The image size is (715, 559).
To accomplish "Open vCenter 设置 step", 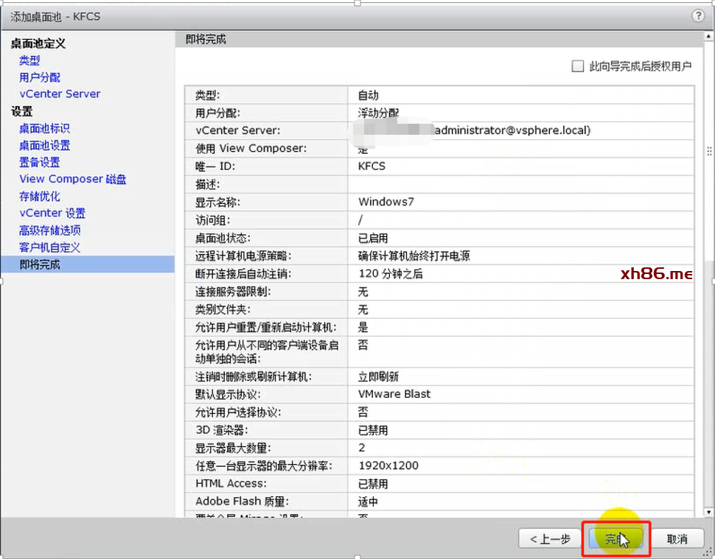I will (52, 213).
